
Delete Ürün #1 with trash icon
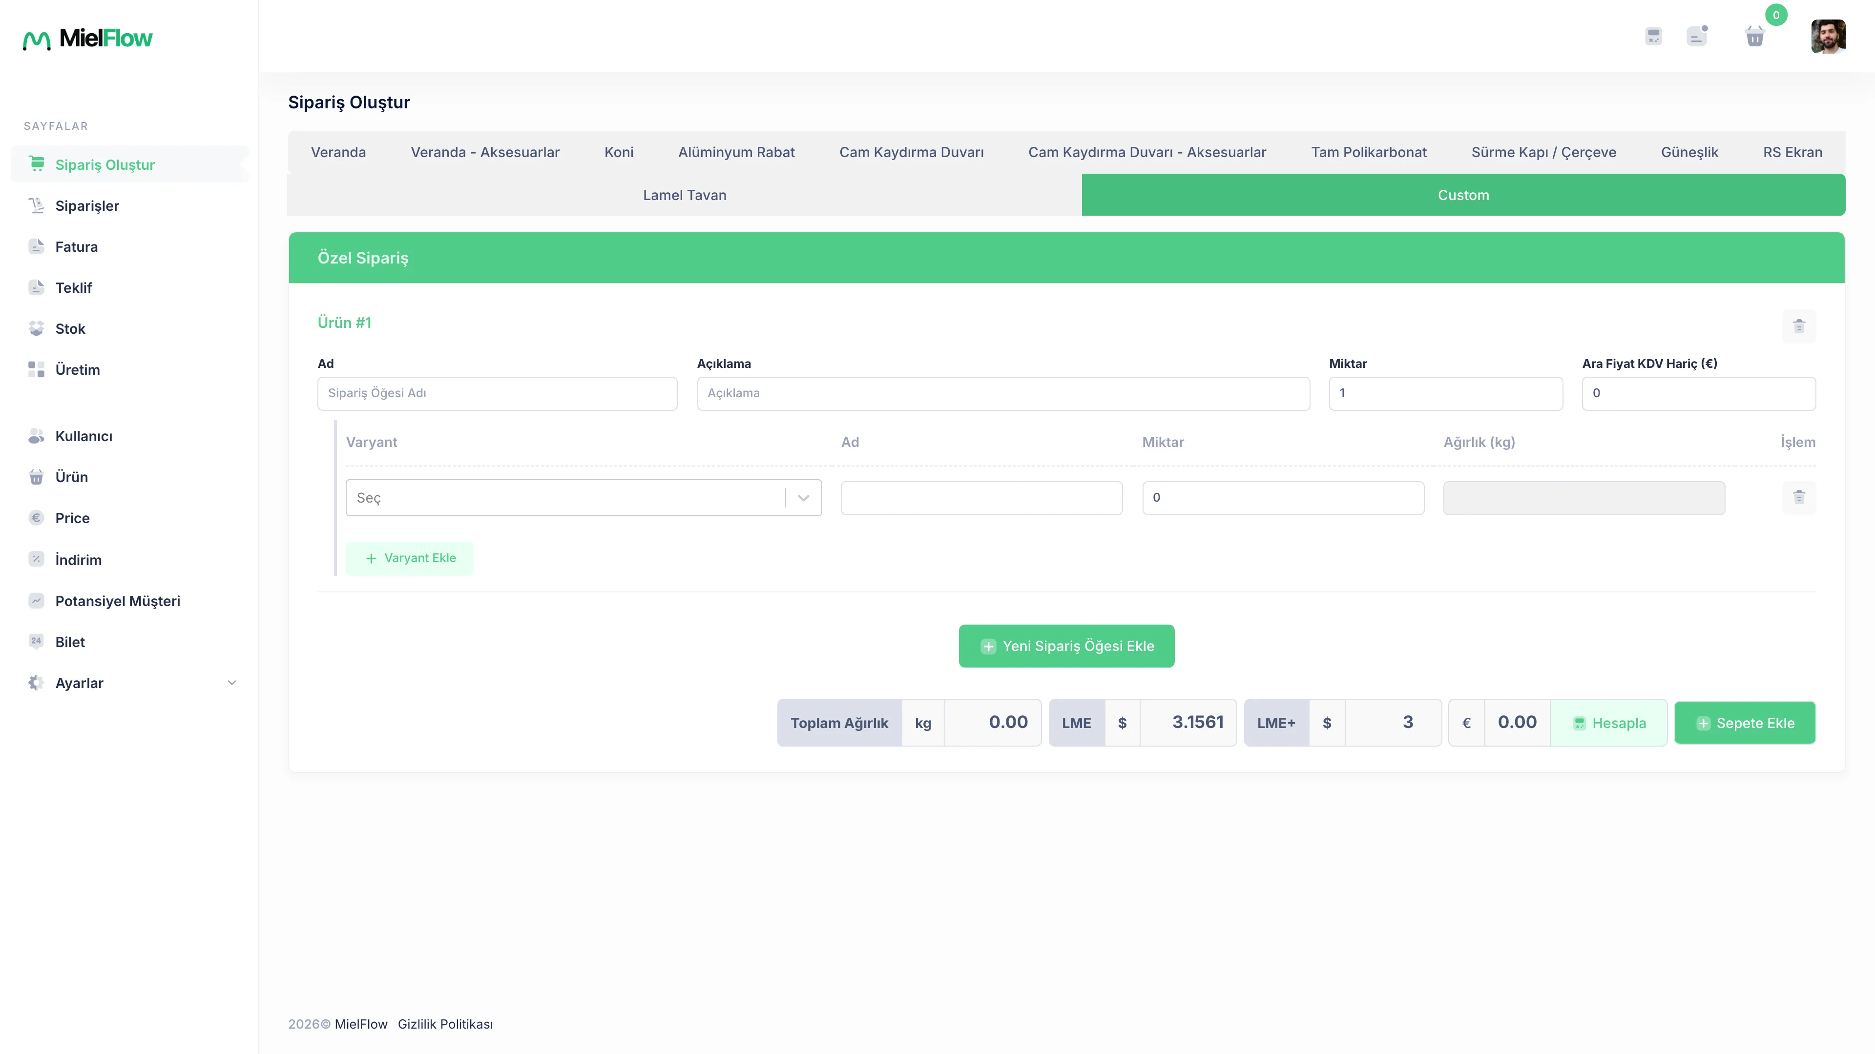1798,326
